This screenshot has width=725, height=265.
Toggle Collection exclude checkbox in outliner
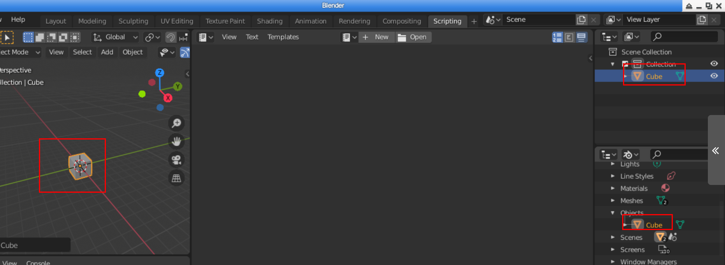pos(625,64)
